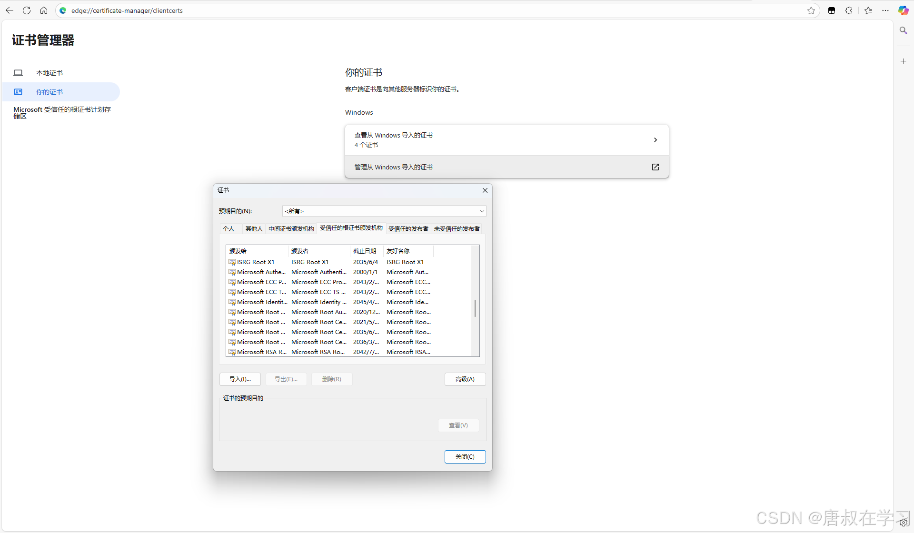
Task: Open the 预期目的 dropdown
Action: click(384, 211)
